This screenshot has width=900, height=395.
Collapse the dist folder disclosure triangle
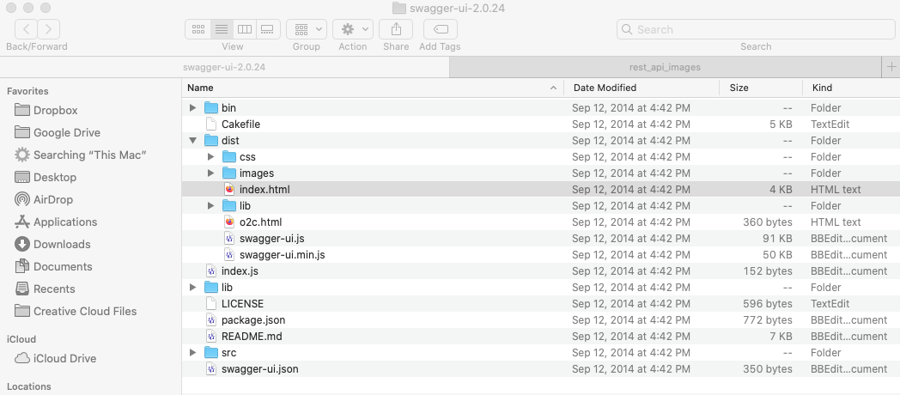click(193, 141)
